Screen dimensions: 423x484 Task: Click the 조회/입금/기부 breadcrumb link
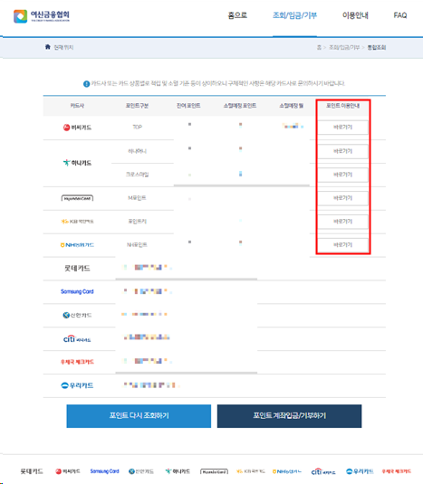coord(344,47)
